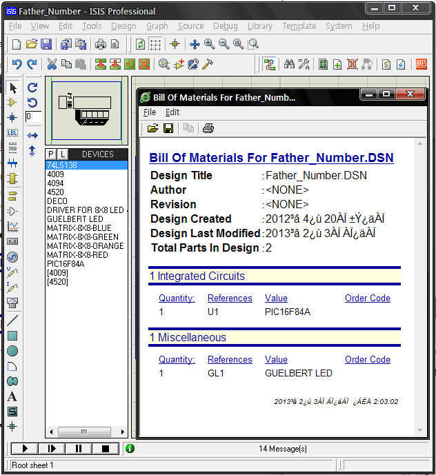Pause the simulation
Image resolution: width=436 pixels, height=475 pixels.
(78, 449)
